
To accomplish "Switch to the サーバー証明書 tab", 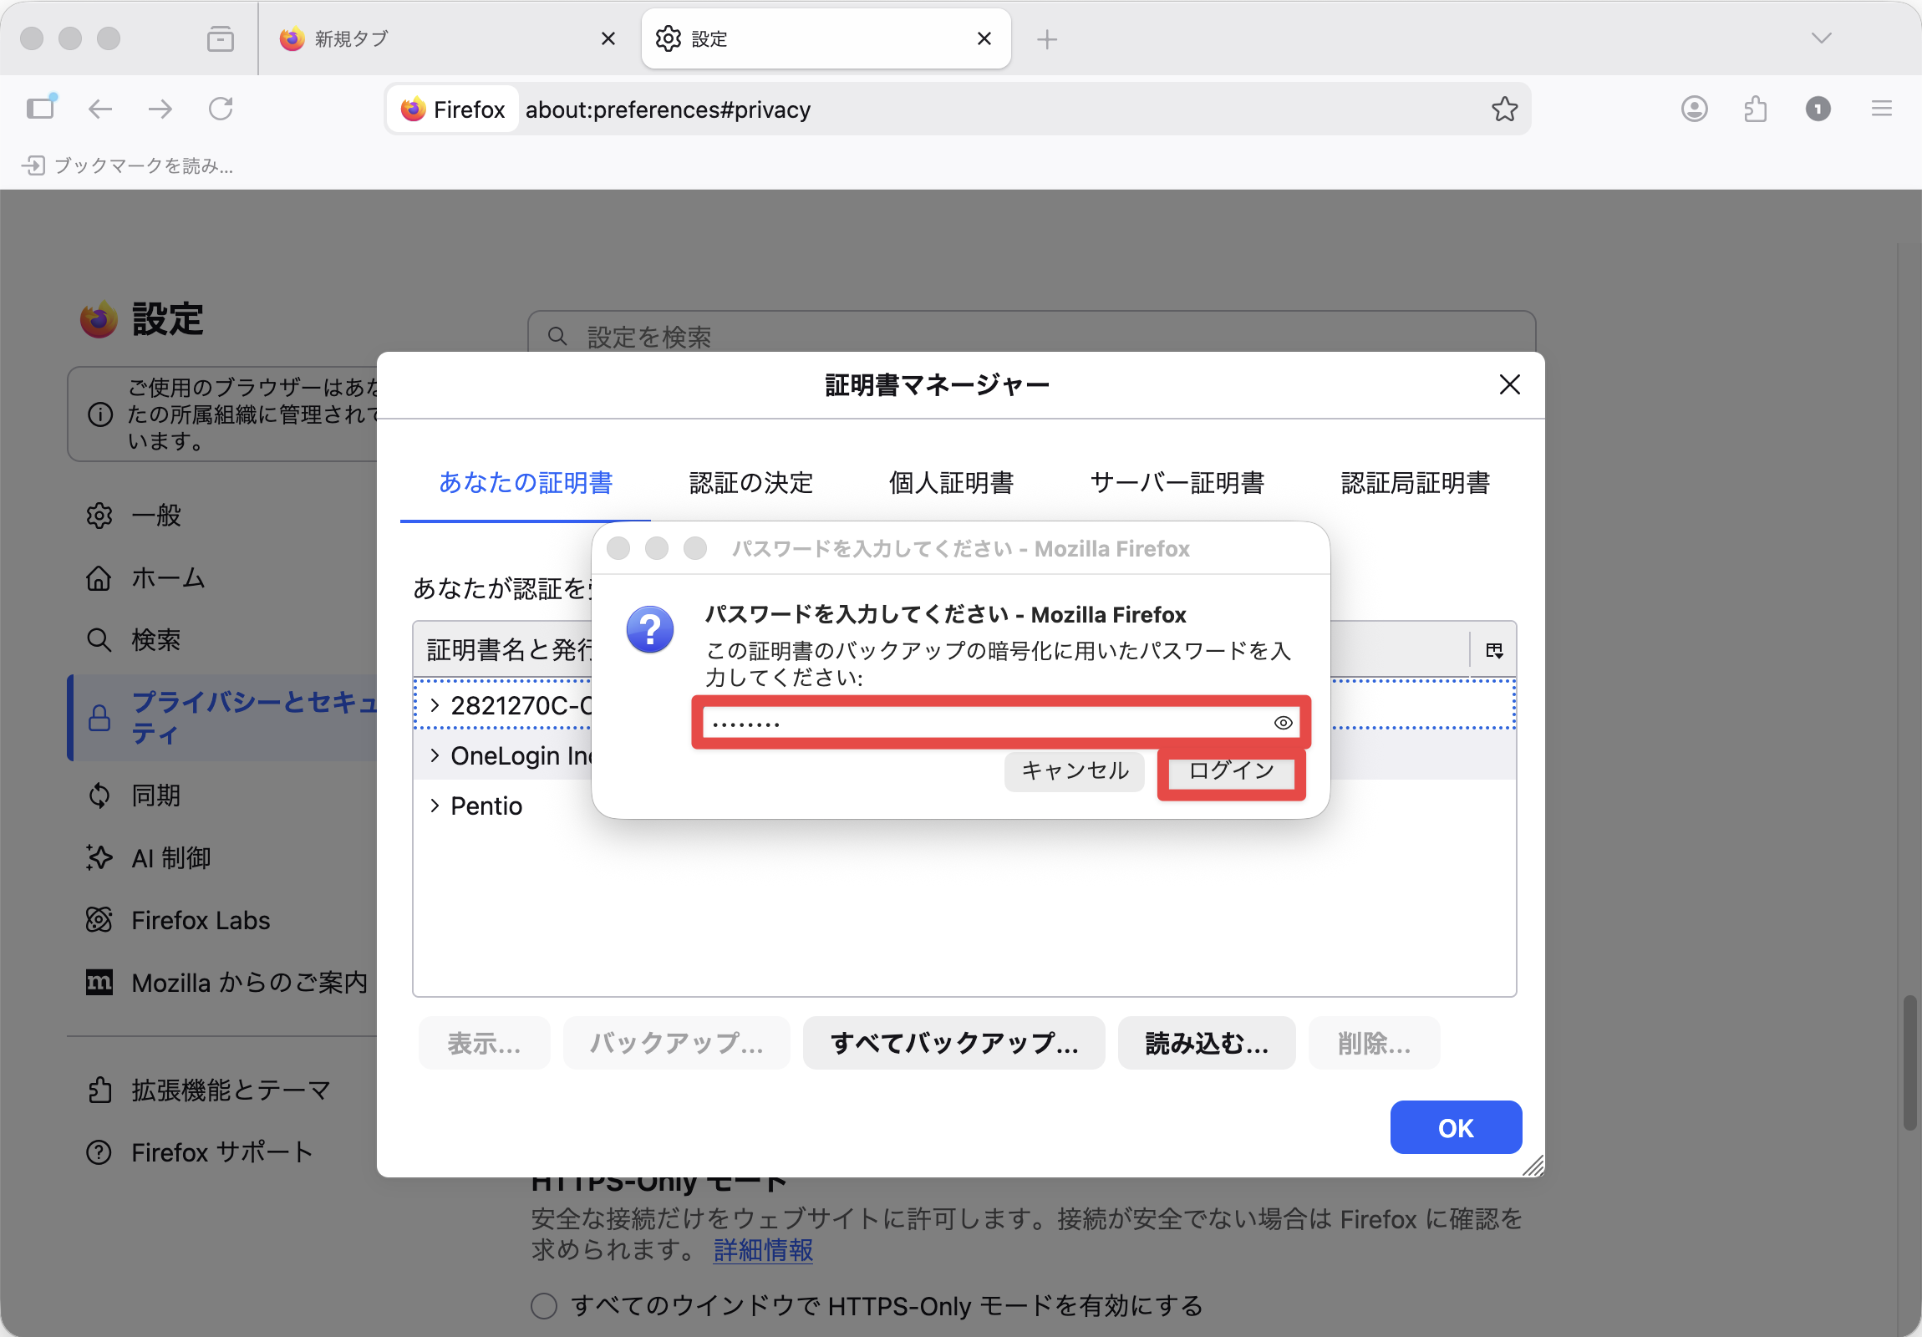I will click(x=1177, y=483).
